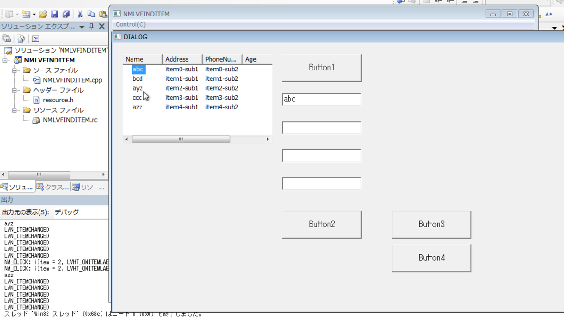Click the Paste clipboard icon
Image resolution: width=564 pixels, height=320 pixels.
pos(103,15)
